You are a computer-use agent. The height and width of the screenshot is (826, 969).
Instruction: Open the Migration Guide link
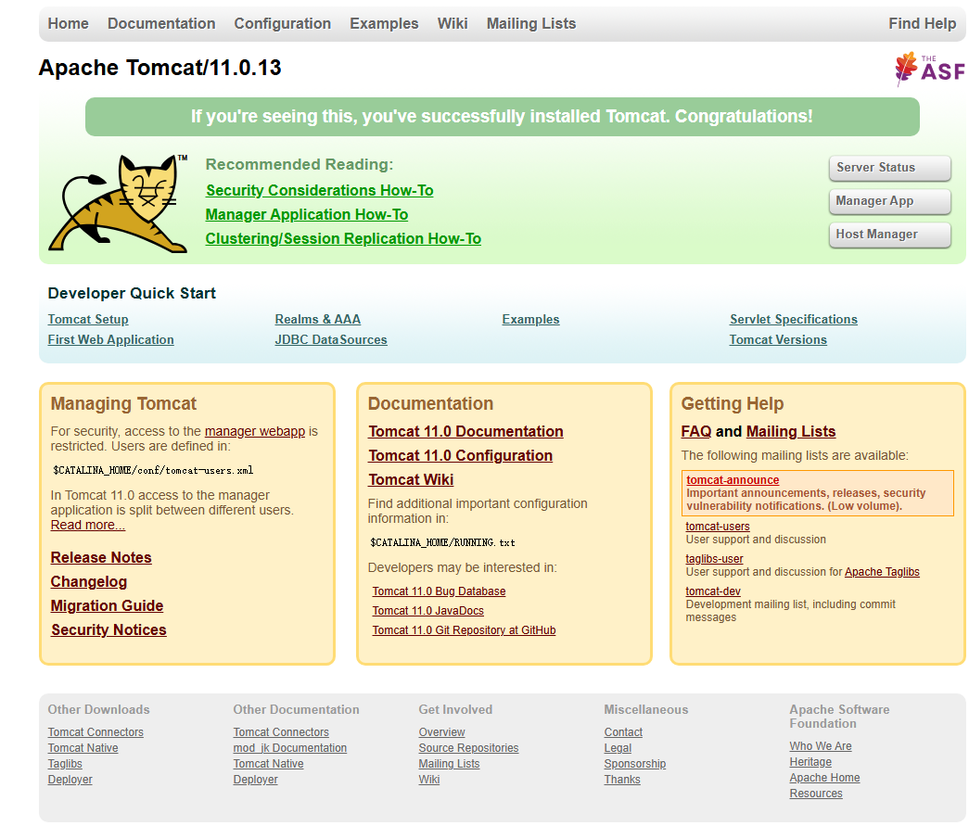tap(107, 605)
